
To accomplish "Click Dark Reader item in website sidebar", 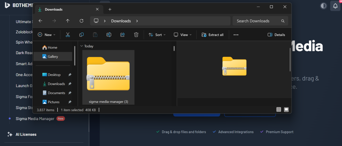I will click(24, 53).
